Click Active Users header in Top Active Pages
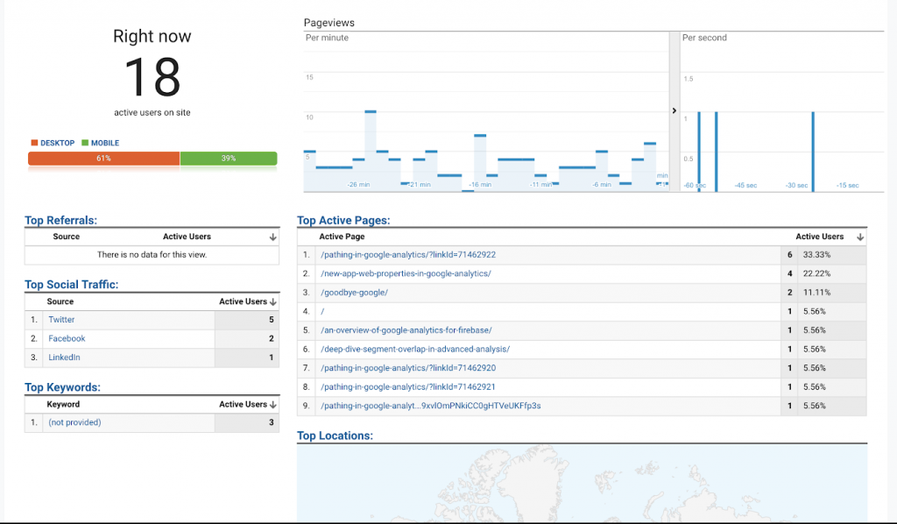 tap(819, 237)
